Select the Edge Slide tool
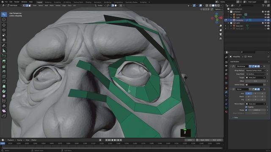 point(4,101)
